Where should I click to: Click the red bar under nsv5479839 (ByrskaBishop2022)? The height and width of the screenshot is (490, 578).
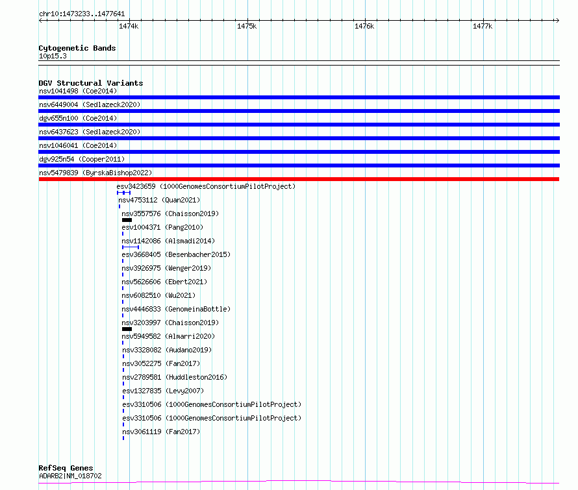coord(299,179)
